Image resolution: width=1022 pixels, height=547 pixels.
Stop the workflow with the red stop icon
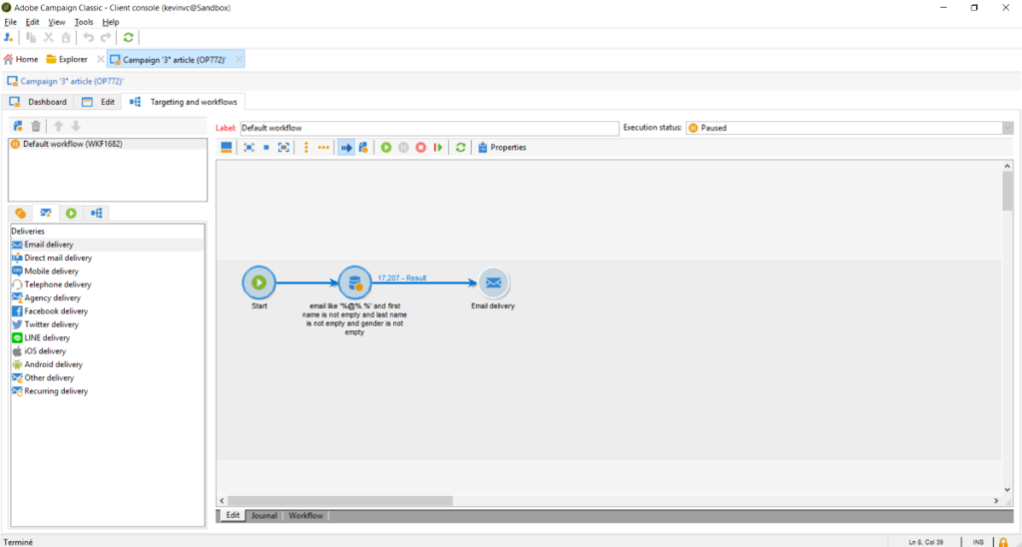coord(420,148)
